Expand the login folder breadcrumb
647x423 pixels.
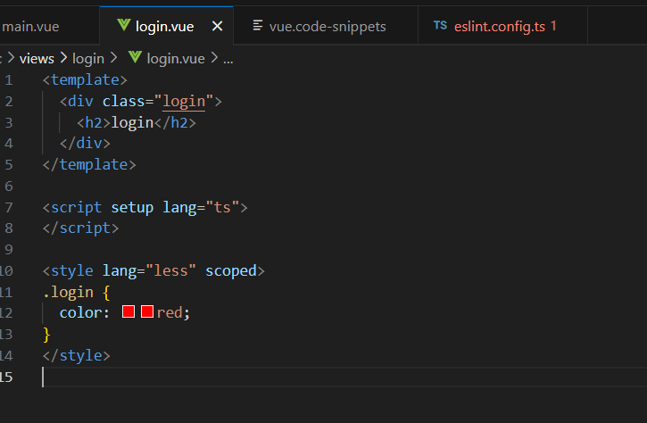click(x=88, y=58)
